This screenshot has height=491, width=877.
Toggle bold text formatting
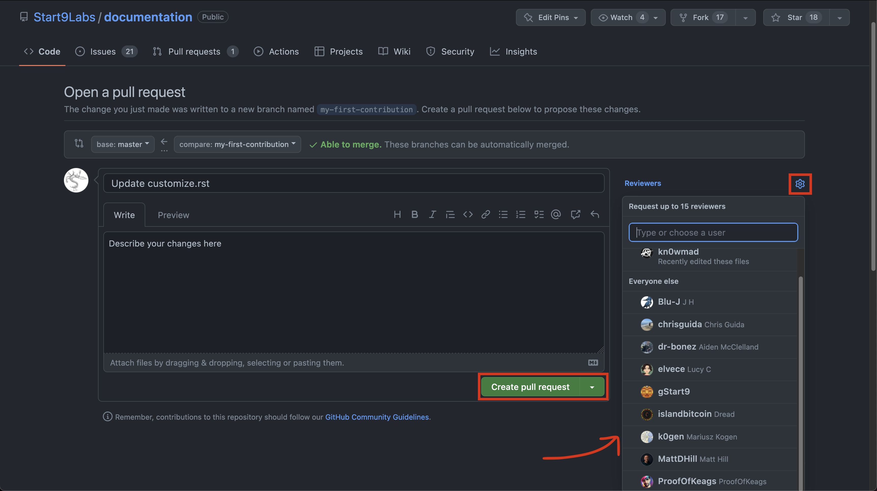click(x=414, y=215)
